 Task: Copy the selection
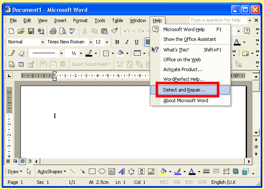94,31
